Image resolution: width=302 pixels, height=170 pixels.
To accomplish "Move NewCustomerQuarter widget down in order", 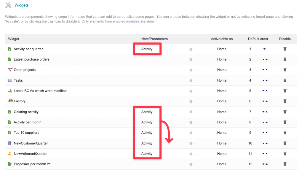I will (263, 143).
